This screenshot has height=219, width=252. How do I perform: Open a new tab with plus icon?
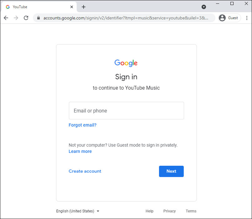(84, 7)
